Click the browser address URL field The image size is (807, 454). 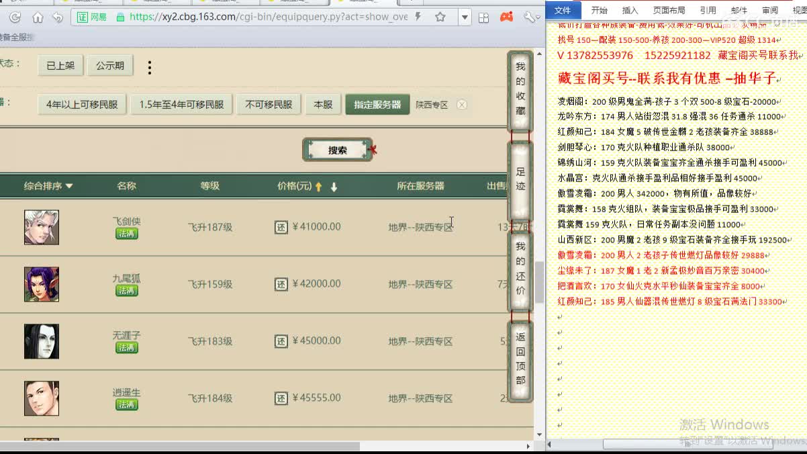269,17
